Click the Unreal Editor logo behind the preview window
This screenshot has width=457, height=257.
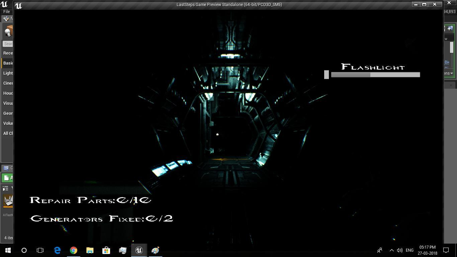[4, 4]
